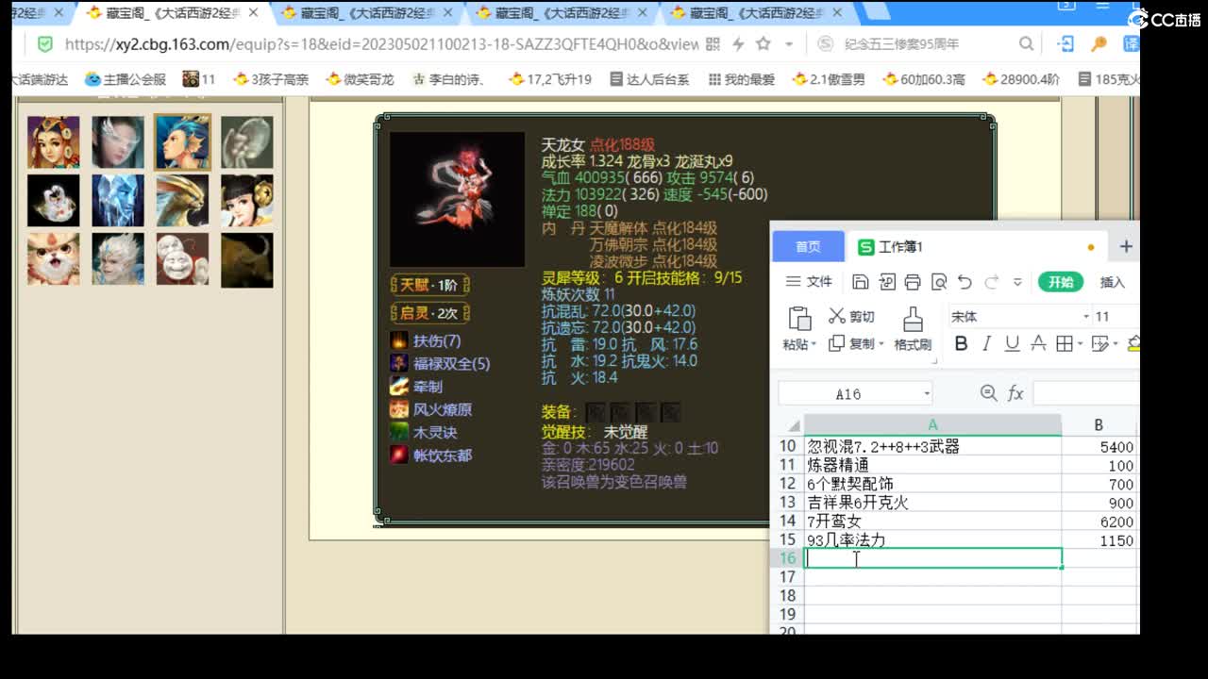Click the 扶伤(7) skill icon
Image resolution: width=1208 pixels, height=679 pixels.
click(x=399, y=340)
